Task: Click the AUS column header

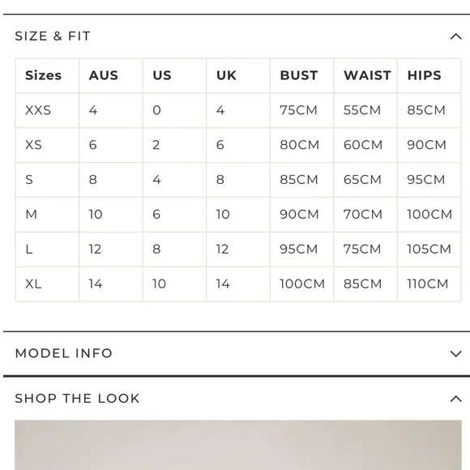Action: coord(104,75)
